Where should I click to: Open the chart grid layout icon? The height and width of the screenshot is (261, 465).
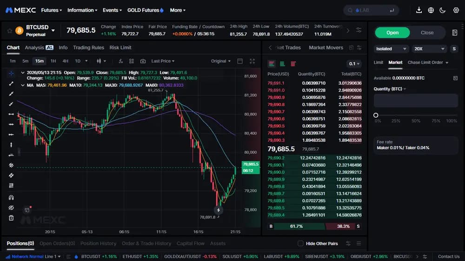point(132,61)
